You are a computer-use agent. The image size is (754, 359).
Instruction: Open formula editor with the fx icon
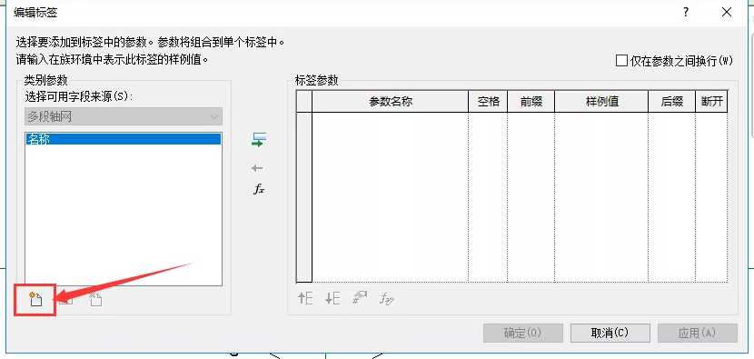point(259,190)
